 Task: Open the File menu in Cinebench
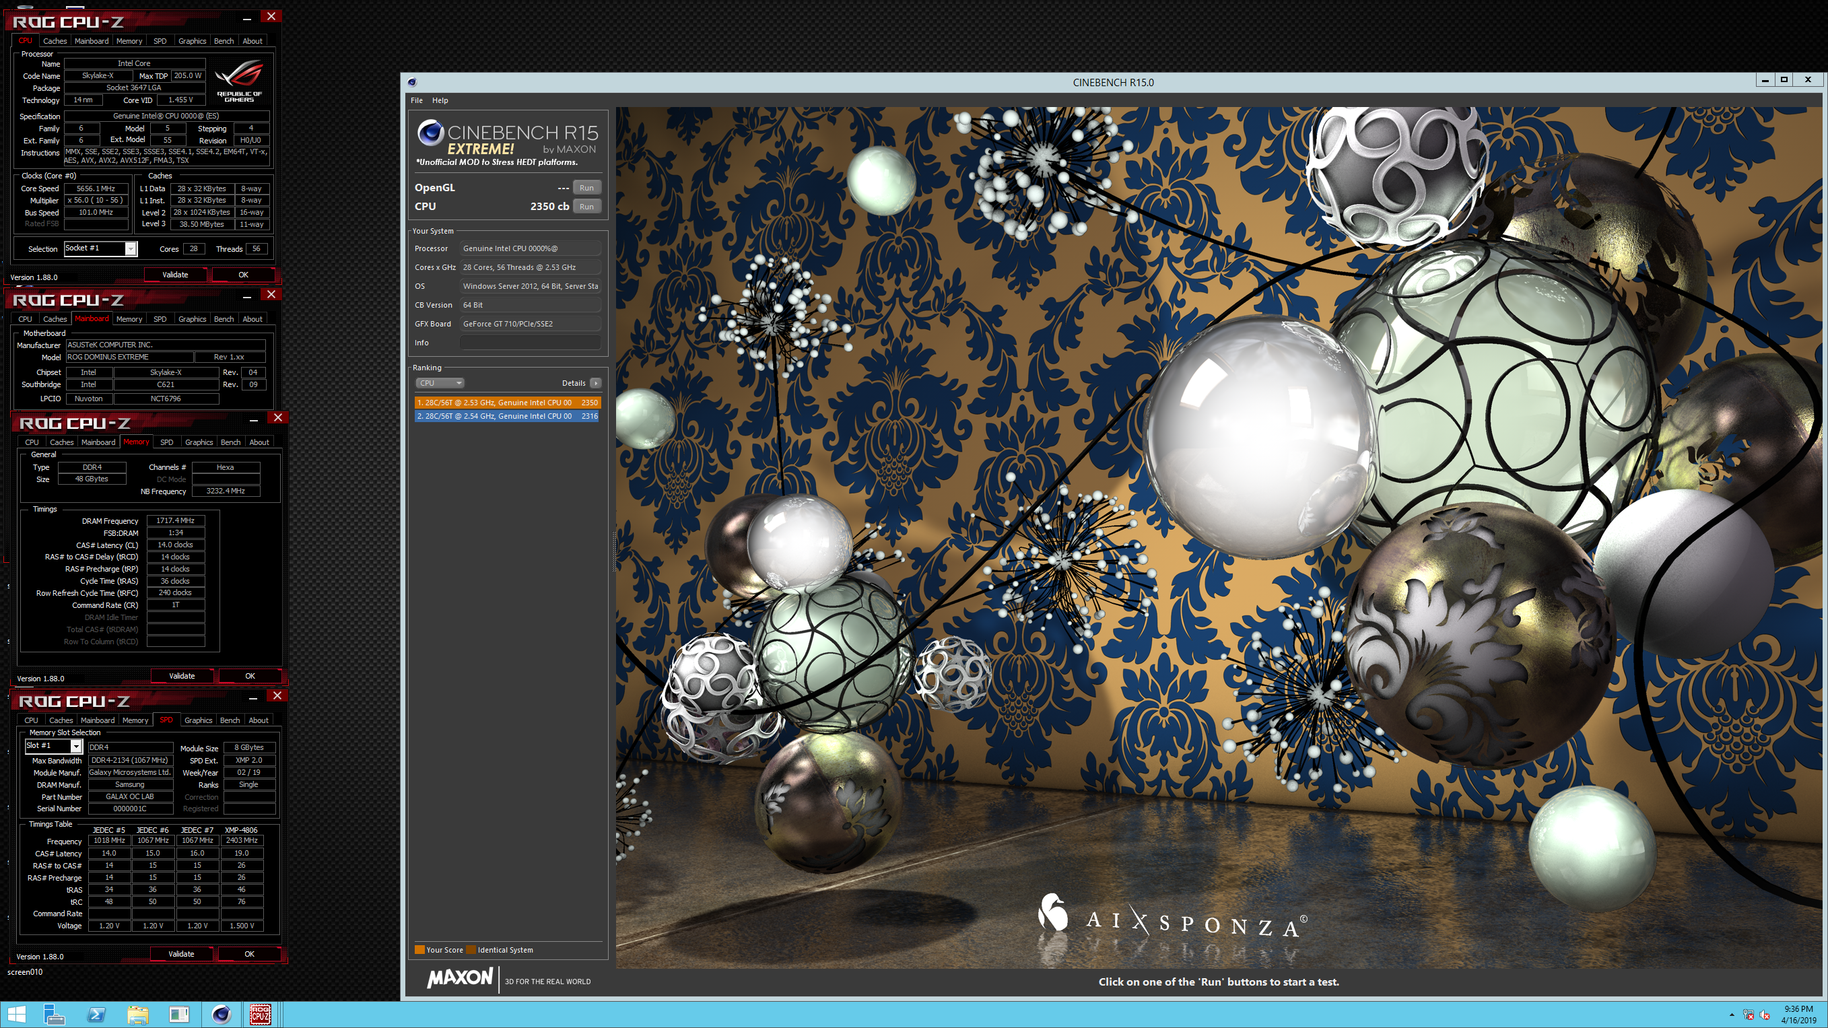pos(417,101)
